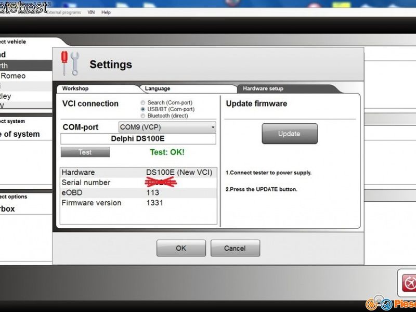Click the Firmware version 1331 row
Viewport: 416px width, 312px height.
(138, 203)
